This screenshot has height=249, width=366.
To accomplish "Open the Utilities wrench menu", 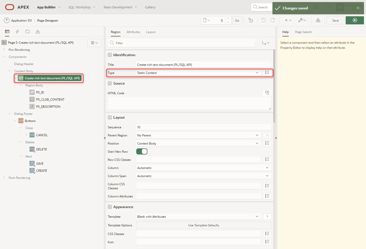I will coord(302,20).
